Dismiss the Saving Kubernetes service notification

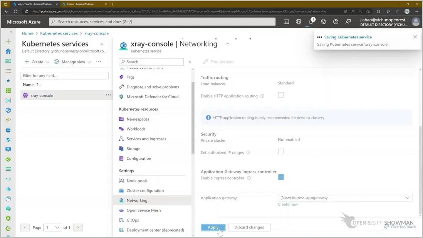[415, 36]
